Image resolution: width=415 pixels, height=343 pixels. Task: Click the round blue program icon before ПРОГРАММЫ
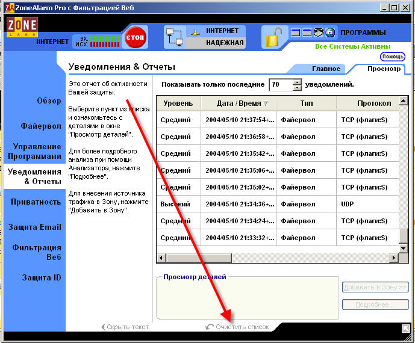(330, 32)
